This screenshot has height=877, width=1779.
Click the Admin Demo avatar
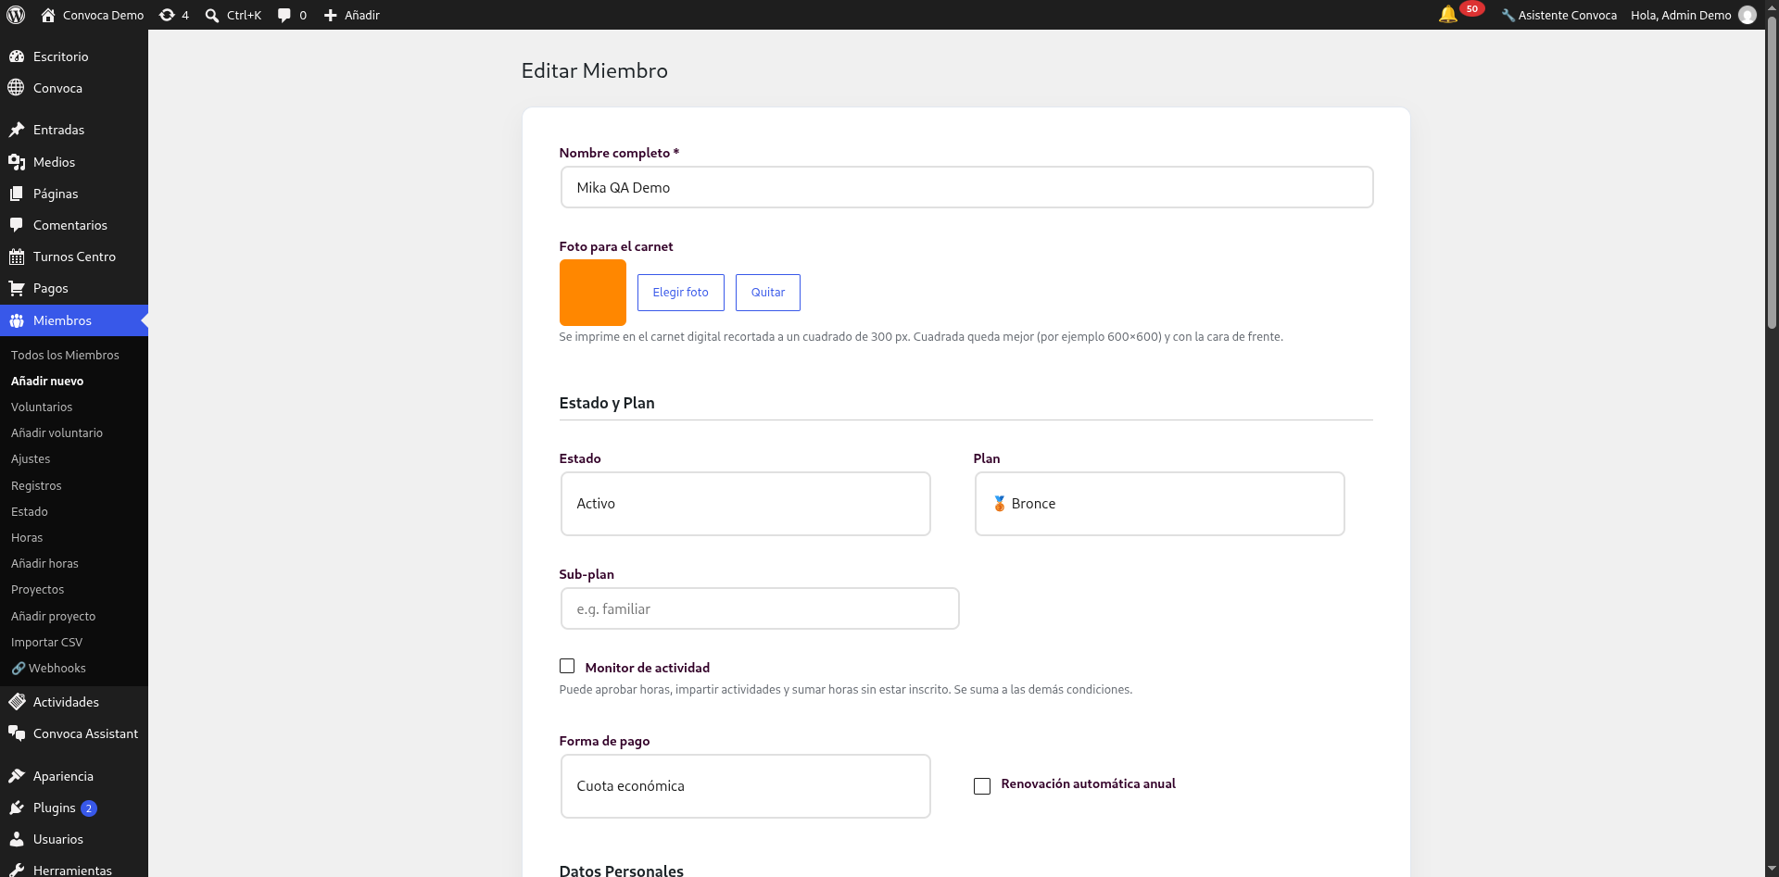tap(1747, 15)
